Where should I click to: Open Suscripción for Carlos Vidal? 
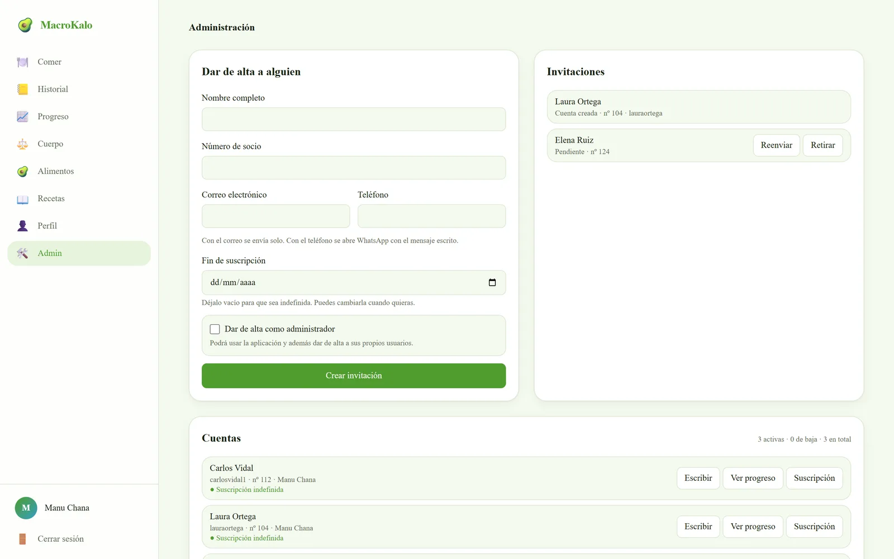[814, 478]
